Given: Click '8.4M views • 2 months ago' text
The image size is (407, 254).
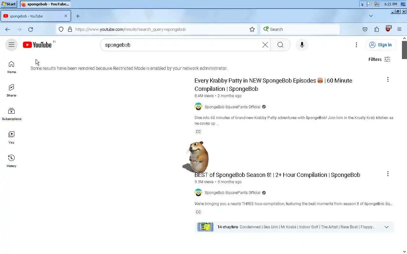Looking at the screenshot, I should point(218,96).
